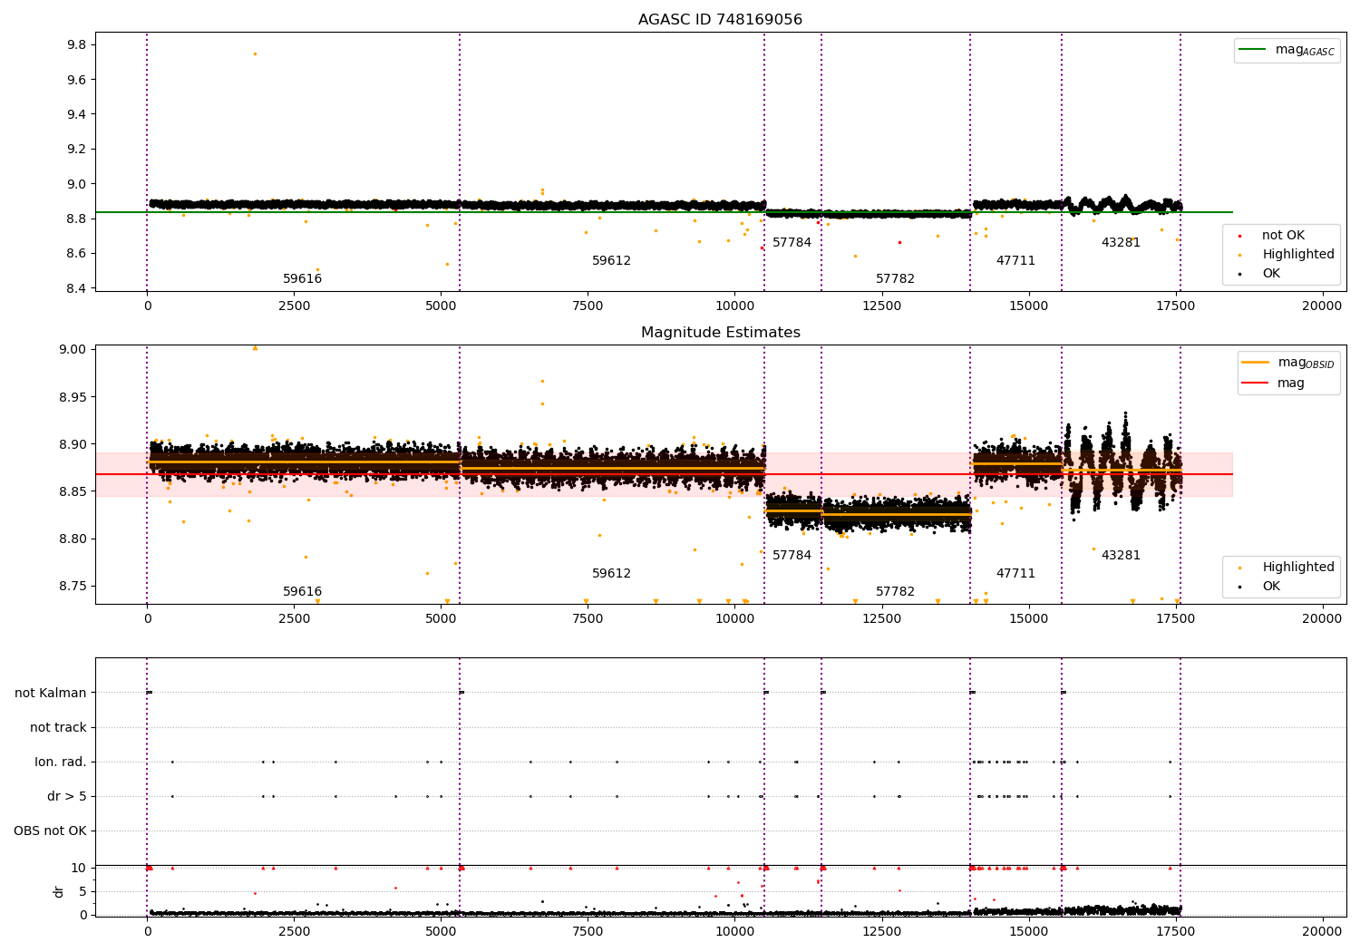Click obsid label 59616 in Magnitude Estimates plot

pyautogui.click(x=302, y=592)
